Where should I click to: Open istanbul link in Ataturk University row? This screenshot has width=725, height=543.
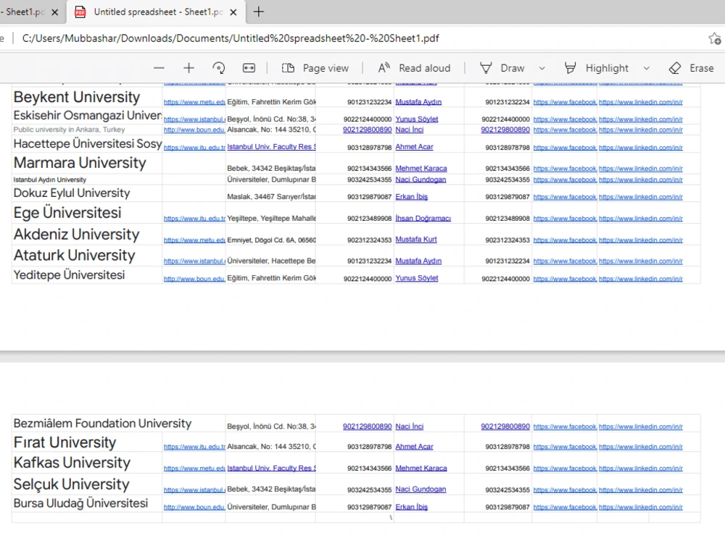point(194,261)
